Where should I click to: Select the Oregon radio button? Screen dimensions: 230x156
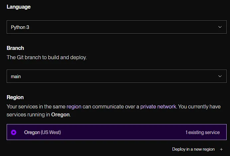click(x=14, y=132)
